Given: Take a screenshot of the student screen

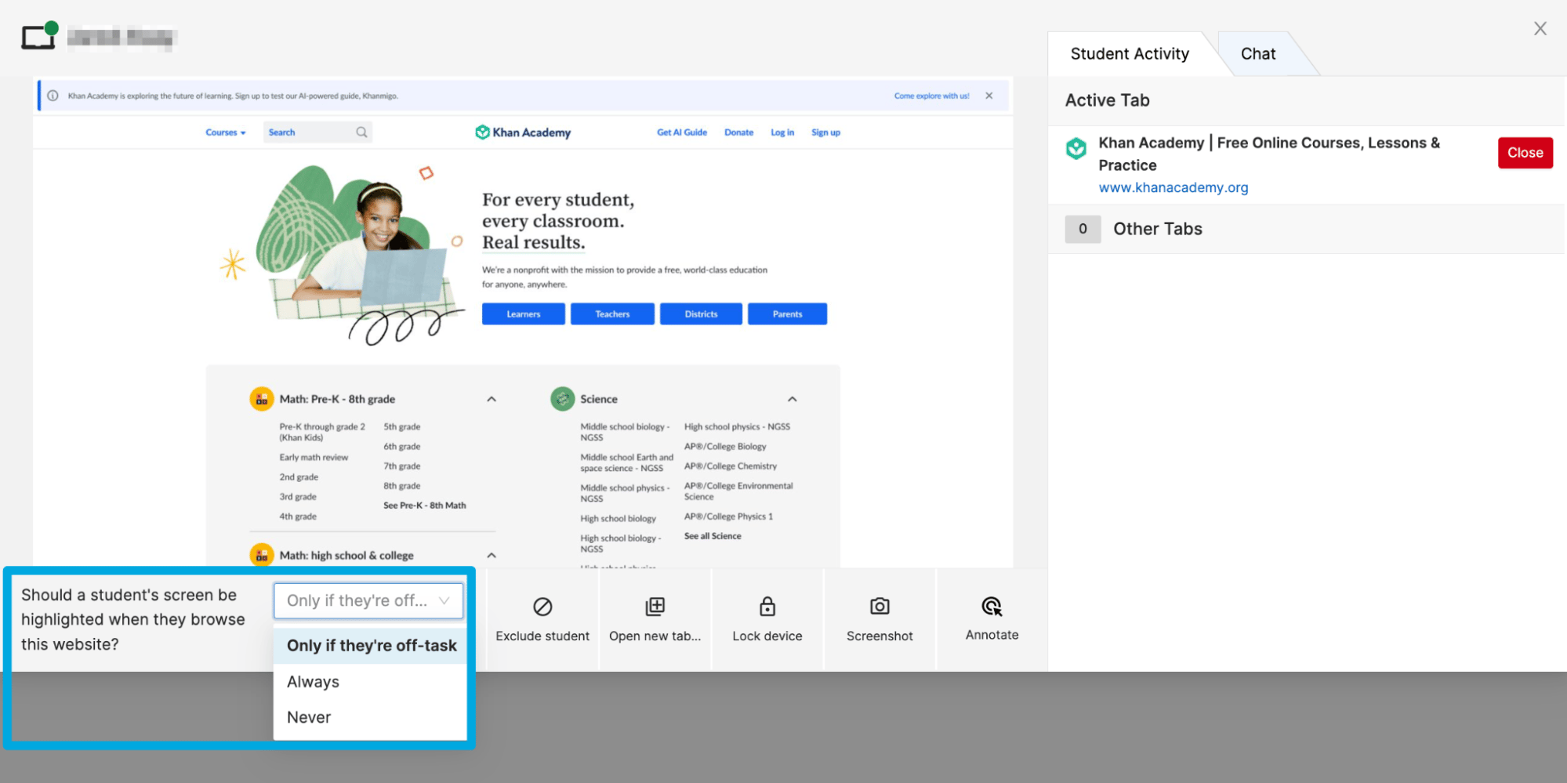Looking at the screenshot, I should [880, 618].
